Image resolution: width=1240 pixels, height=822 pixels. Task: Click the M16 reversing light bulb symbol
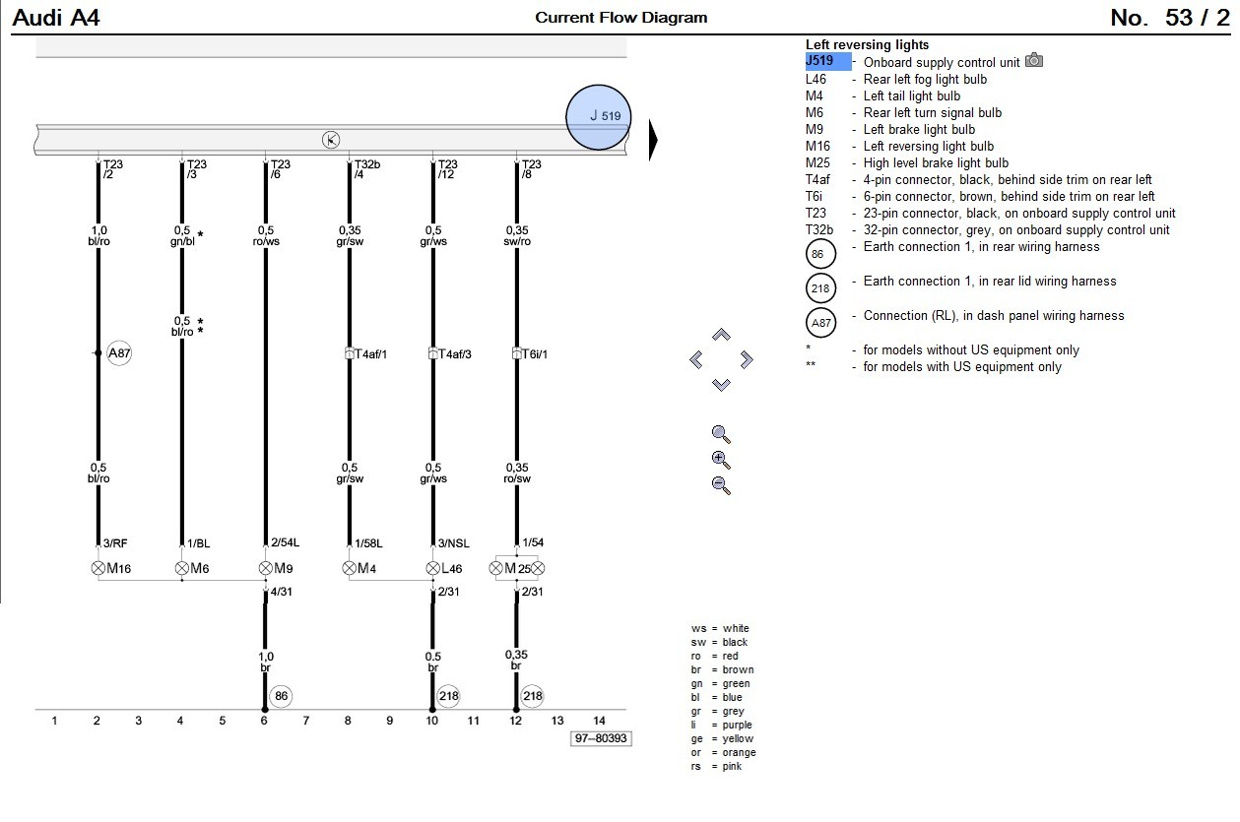(98, 568)
